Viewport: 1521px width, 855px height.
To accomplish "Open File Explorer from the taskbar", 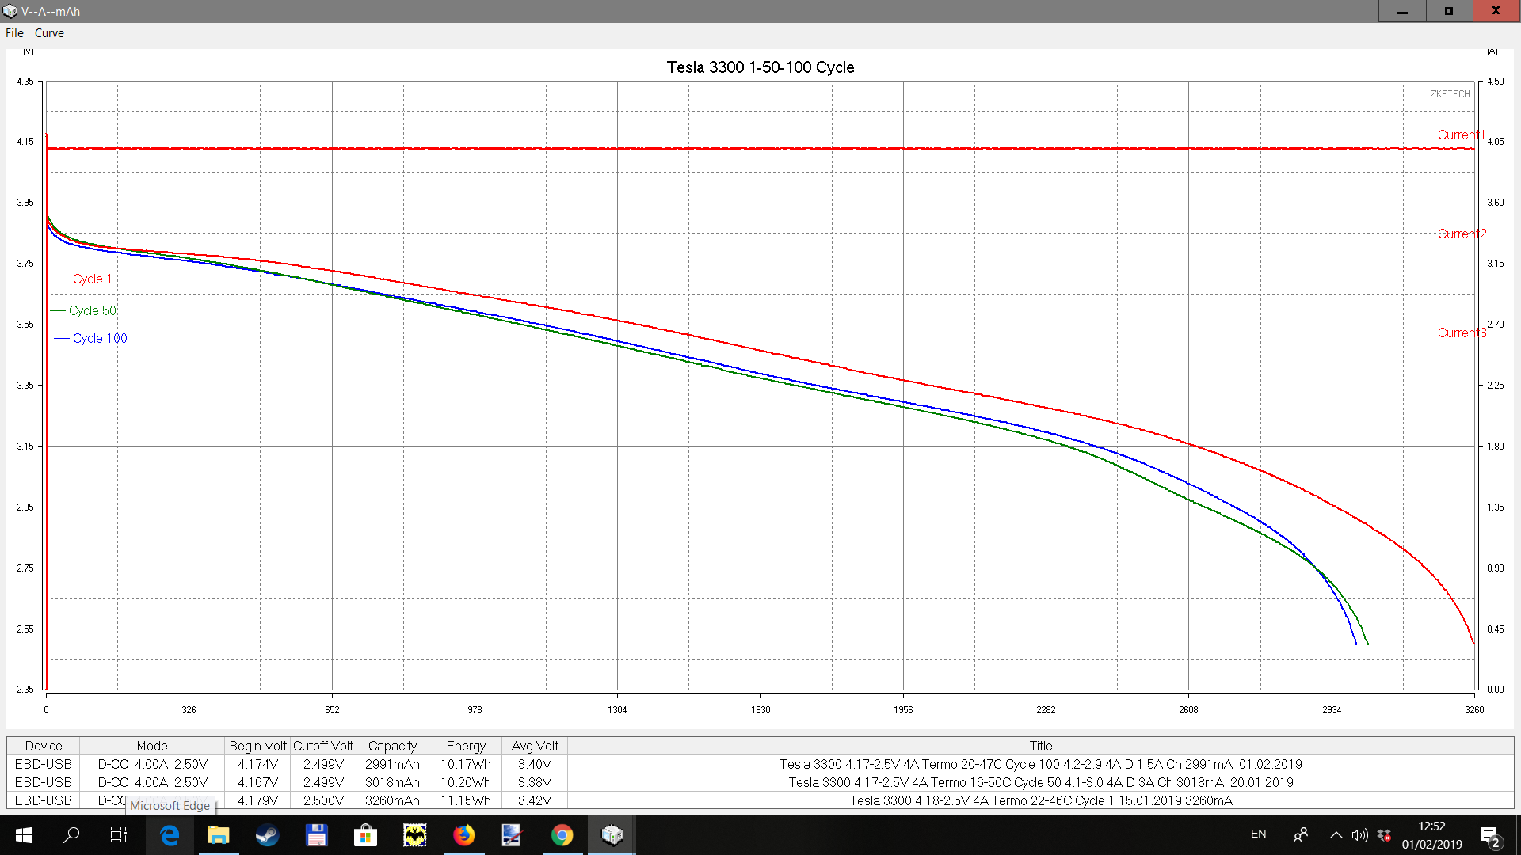I will pos(218,834).
